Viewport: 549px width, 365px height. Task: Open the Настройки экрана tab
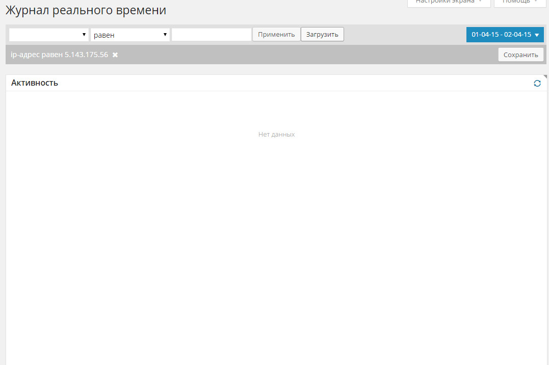pos(449,3)
